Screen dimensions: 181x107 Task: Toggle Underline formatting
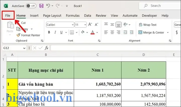point(61,32)
